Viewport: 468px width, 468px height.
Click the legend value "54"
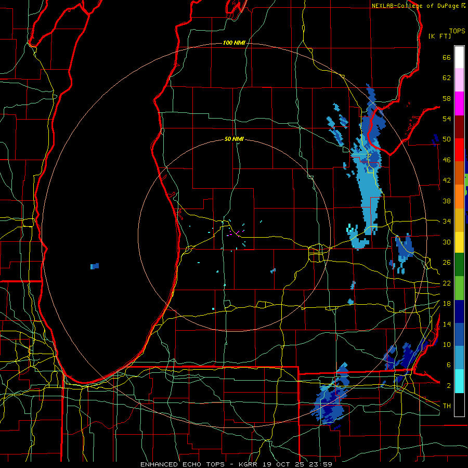[447, 119]
